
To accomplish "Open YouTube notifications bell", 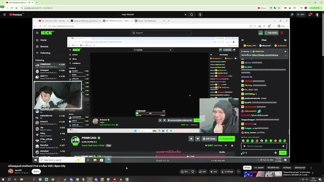I will pos(310,15).
